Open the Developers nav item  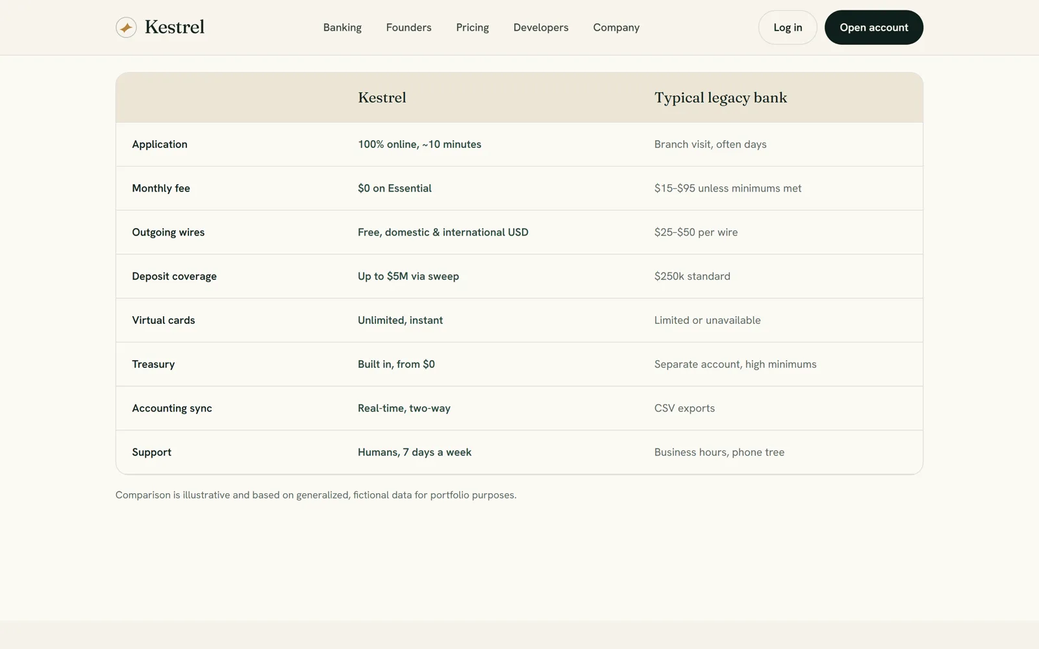[541, 27]
